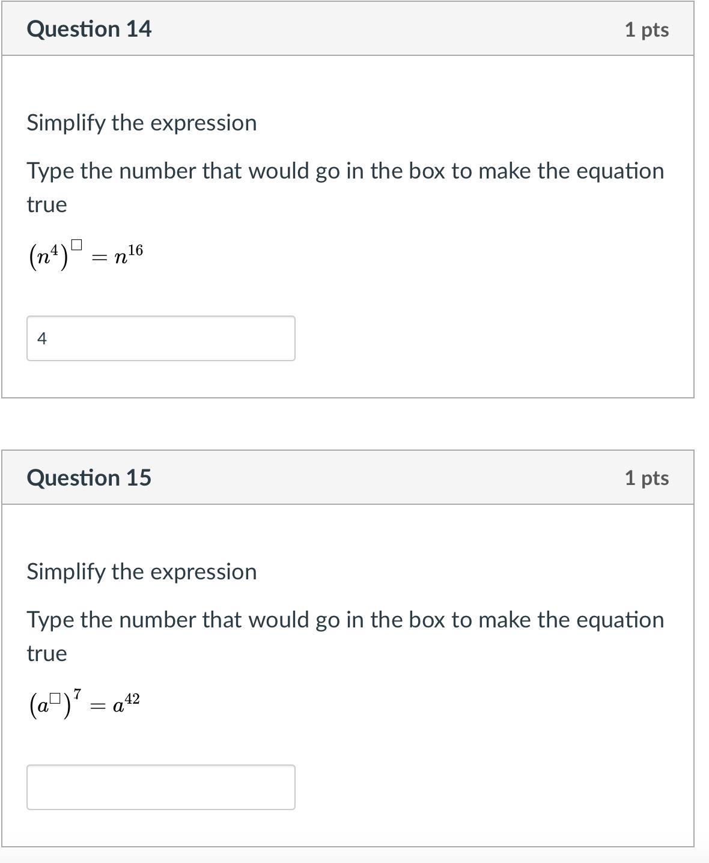The width and height of the screenshot is (709, 863).
Task: Click the exponent 7 in Question 15 equation
Action: tap(78, 694)
